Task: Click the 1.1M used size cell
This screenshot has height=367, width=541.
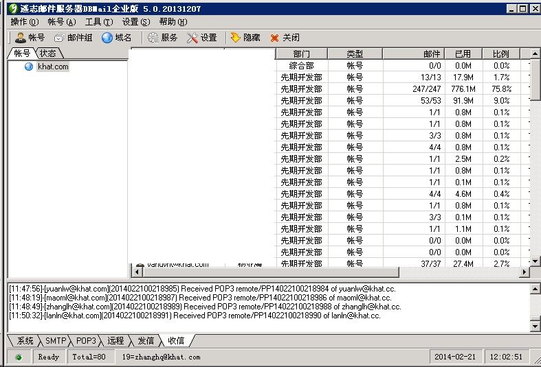Action: point(463,229)
